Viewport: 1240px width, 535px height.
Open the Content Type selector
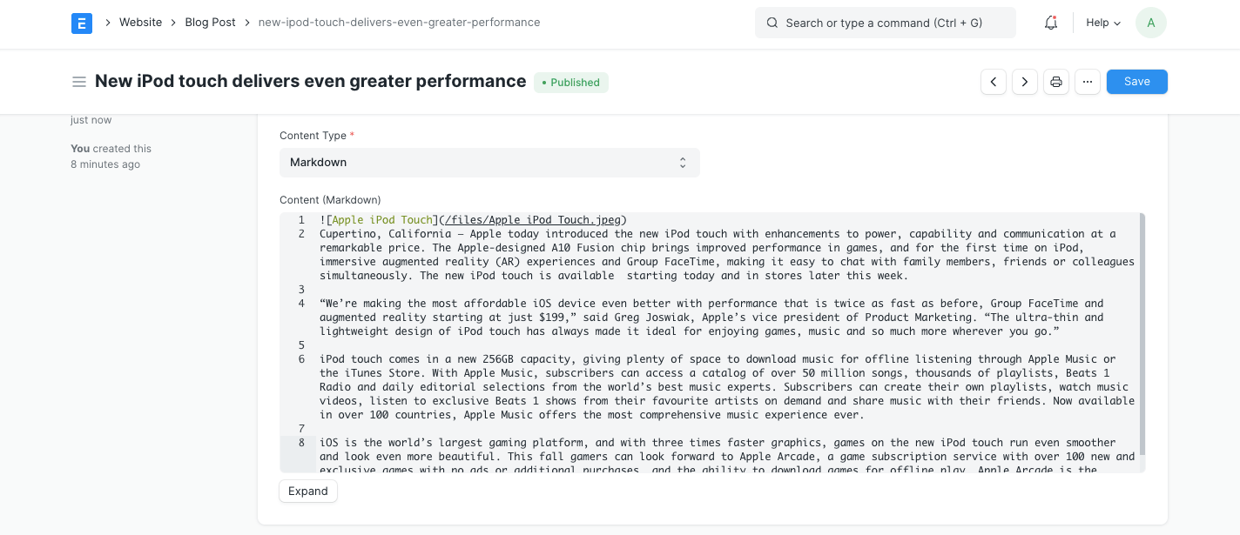coord(489,163)
